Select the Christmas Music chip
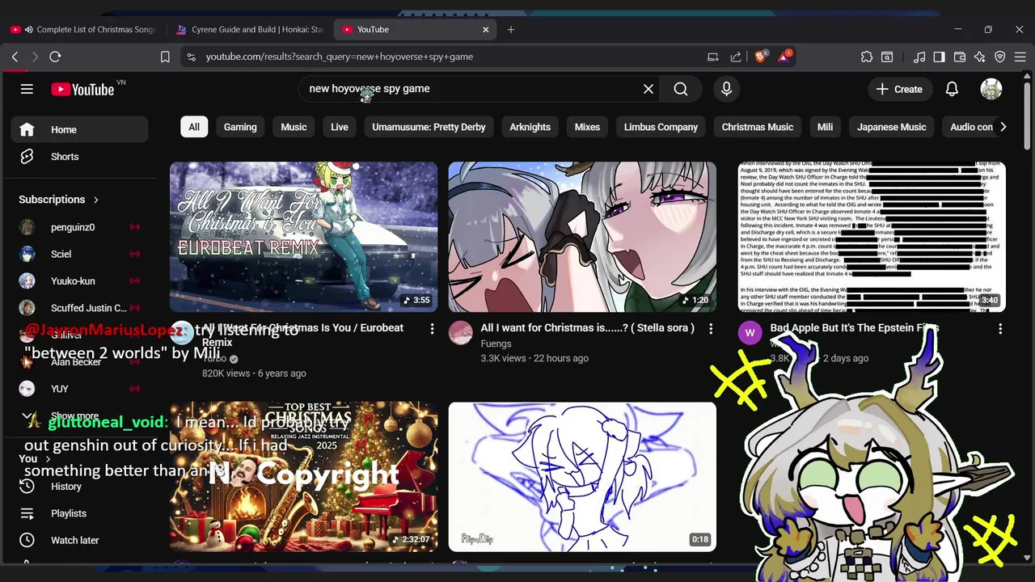1035x582 pixels. click(758, 127)
